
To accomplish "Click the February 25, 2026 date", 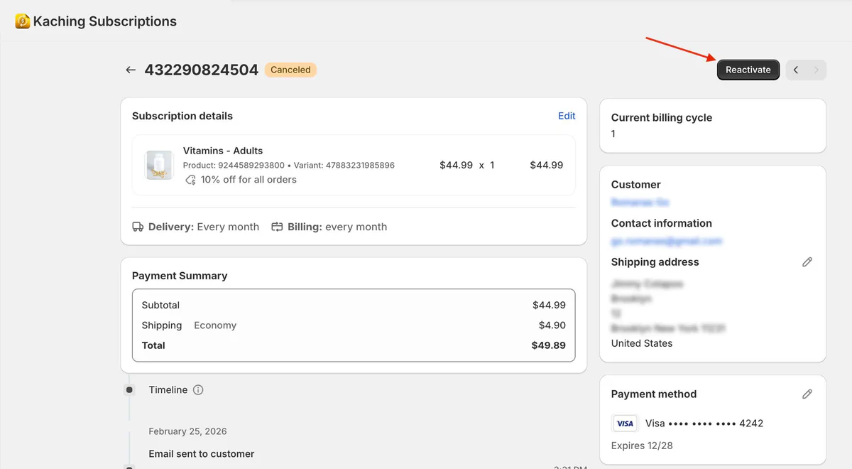I will (x=187, y=431).
